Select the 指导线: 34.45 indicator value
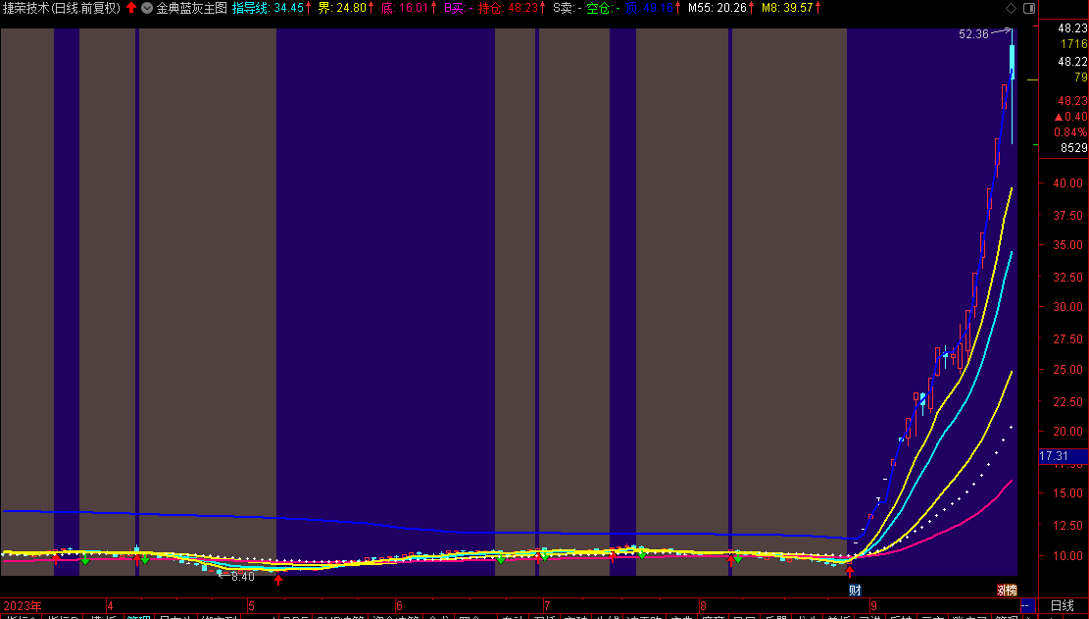 coord(268,8)
